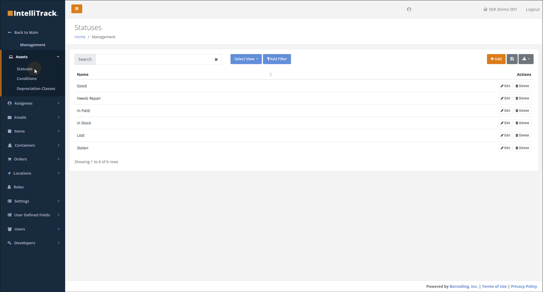The height and width of the screenshot is (292, 543).
Task: Collapse the Assets menu chevron
Action: point(58,57)
